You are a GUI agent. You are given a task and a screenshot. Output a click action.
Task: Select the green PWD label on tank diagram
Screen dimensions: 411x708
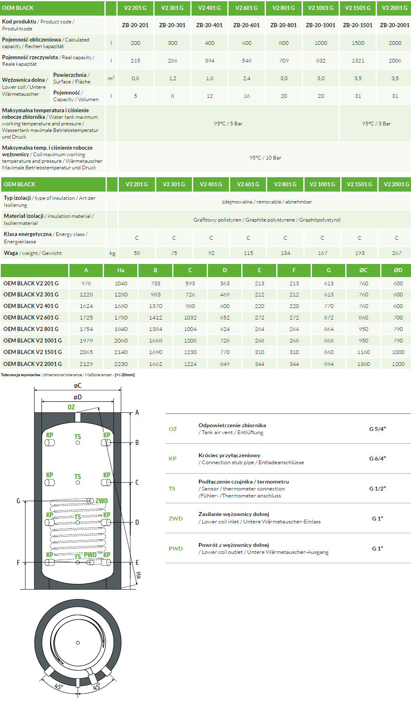point(90,555)
